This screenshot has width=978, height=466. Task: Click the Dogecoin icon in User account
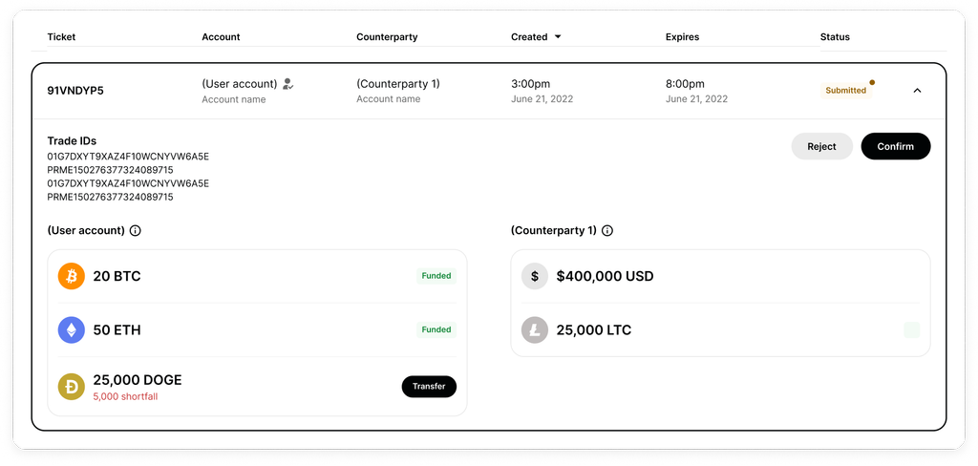click(71, 386)
